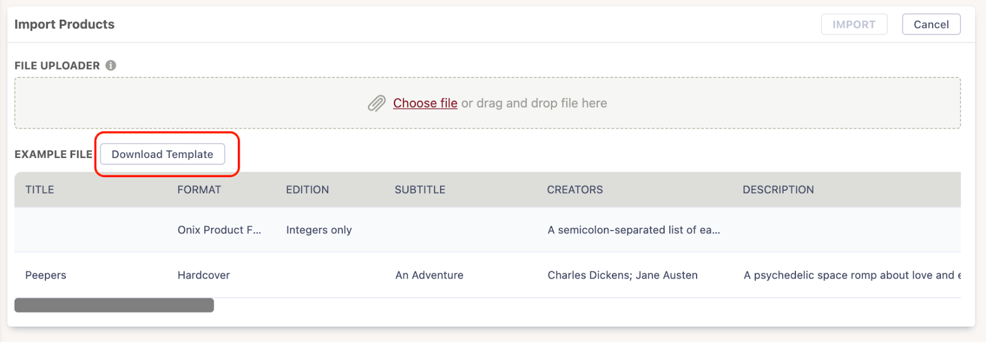Select the Hardcover format cell

click(x=203, y=275)
